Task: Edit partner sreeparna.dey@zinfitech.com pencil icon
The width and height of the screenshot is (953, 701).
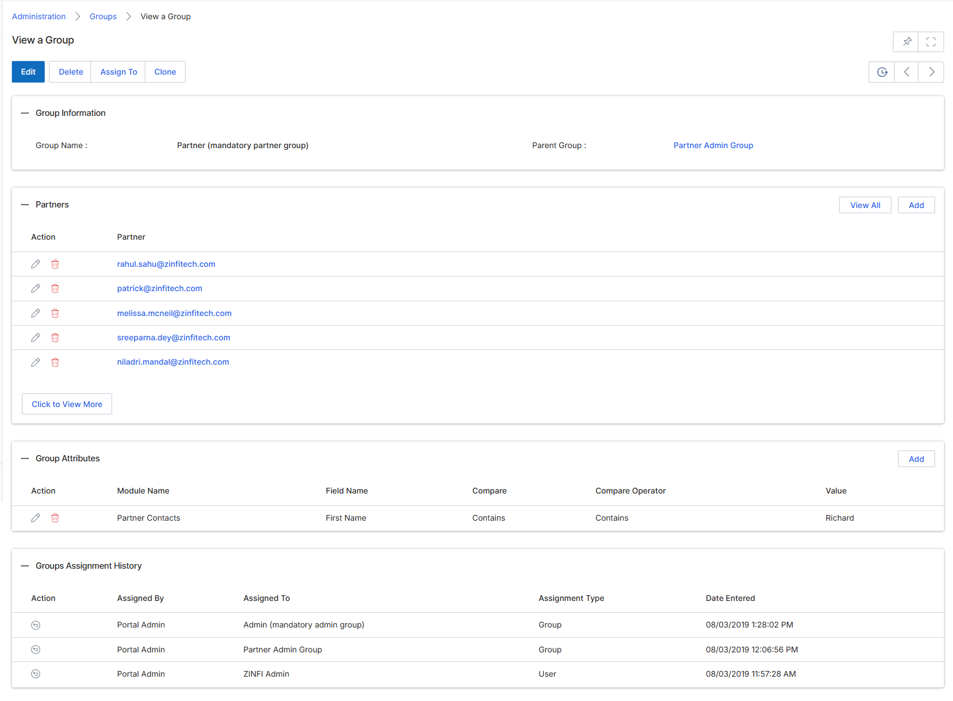Action: (x=36, y=337)
